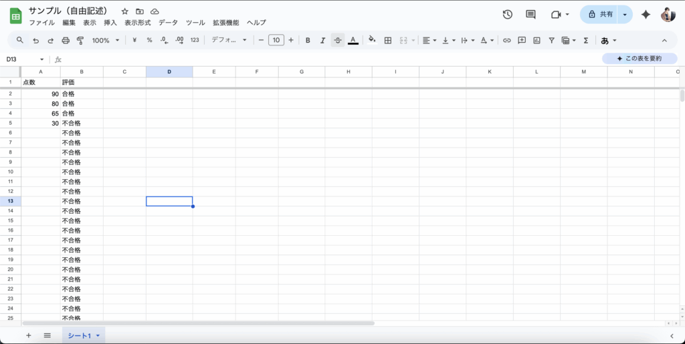Print the spreadsheet
The width and height of the screenshot is (685, 344).
click(66, 41)
